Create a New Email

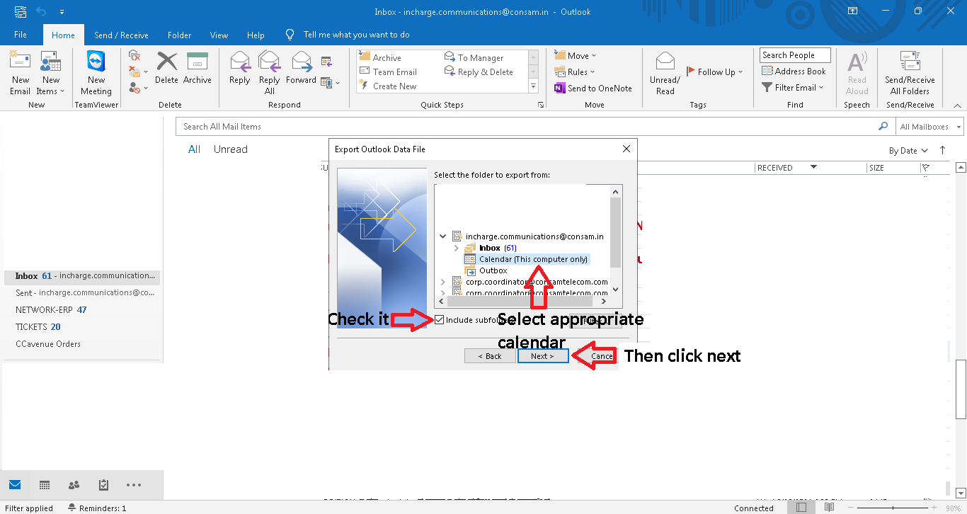click(20, 73)
